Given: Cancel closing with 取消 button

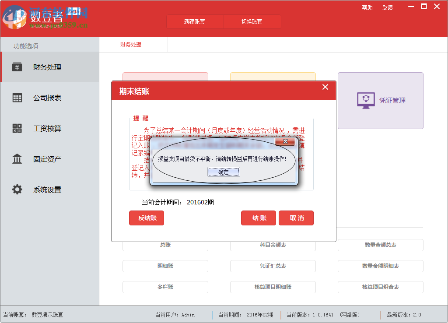Looking at the screenshot, I should click(x=296, y=218).
